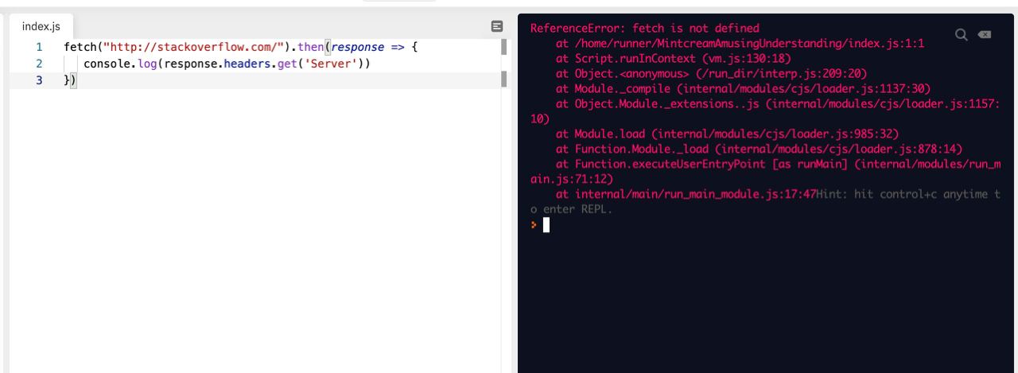
Task: Click the "Module._compile" stack trace line
Action: pos(743,88)
